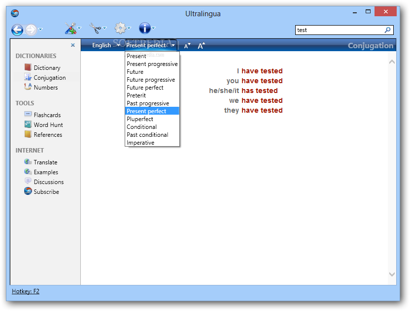
Task: Decrease font size with small A button
Action: click(187, 46)
